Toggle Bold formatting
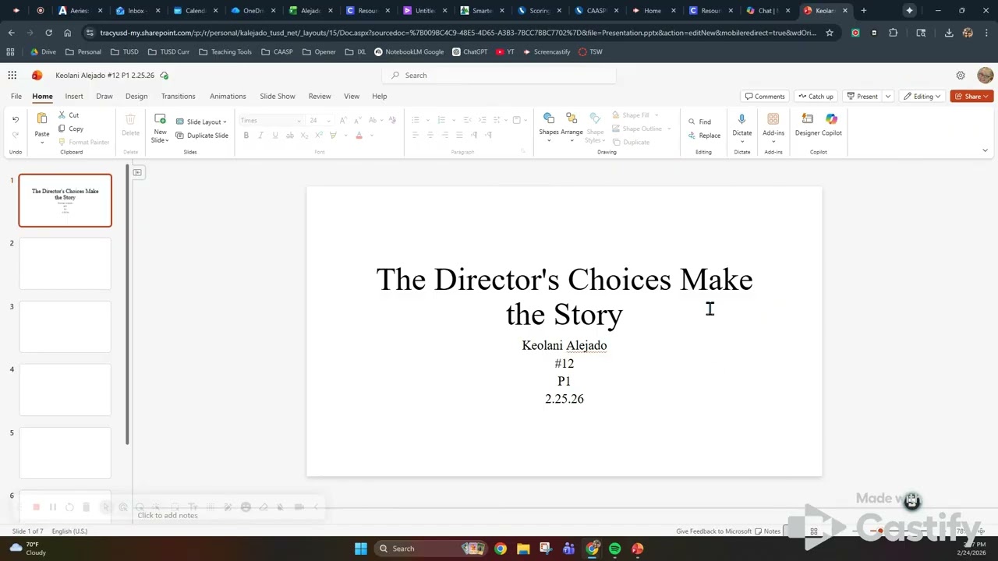 coord(246,136)
